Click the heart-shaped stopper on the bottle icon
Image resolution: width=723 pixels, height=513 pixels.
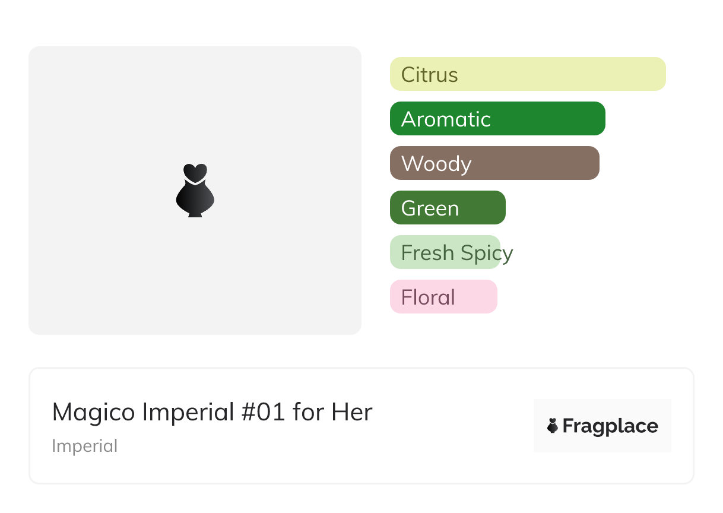pyautogui.click(x=195, y=171)
